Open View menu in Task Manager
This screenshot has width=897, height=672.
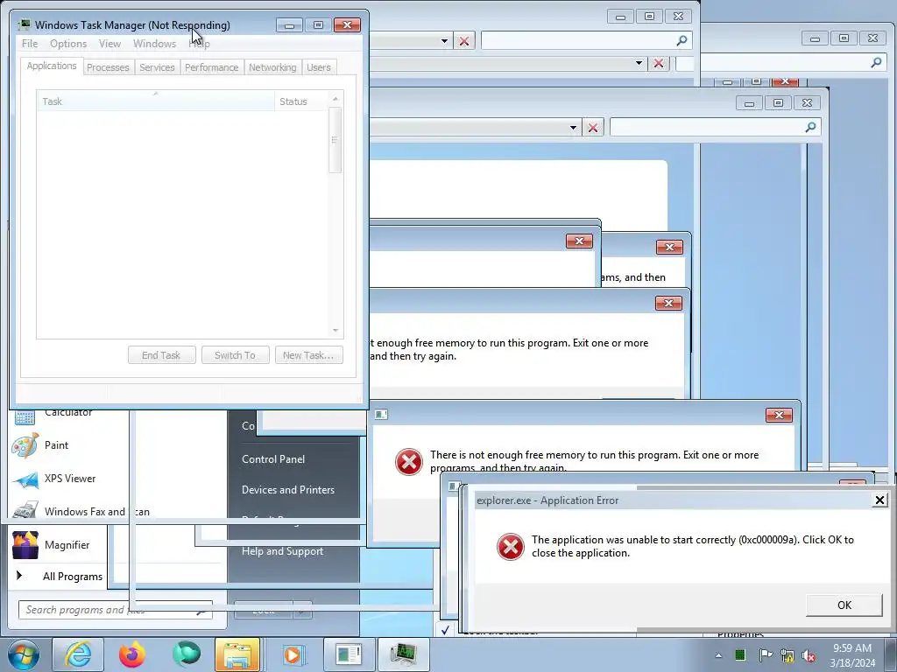pos(109,44)
